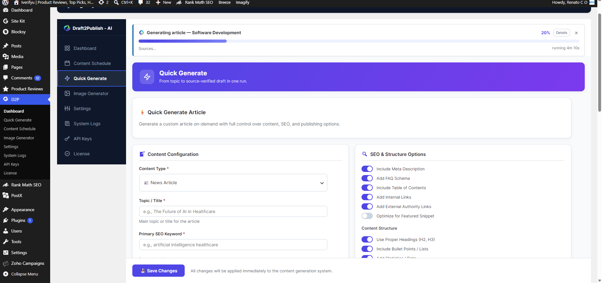Disable Include Meta Description toggle
The width and height of the screenshot is (602, 283).
click(x=367, y=169)
